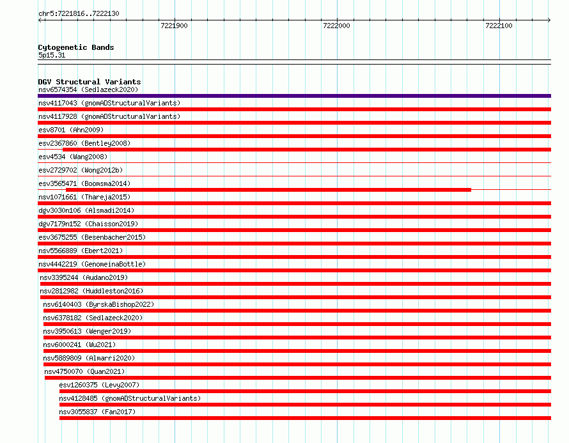Select nsv5889809 (Almarri2020) label
Screen dimensions: 569x443
point(89,358)
